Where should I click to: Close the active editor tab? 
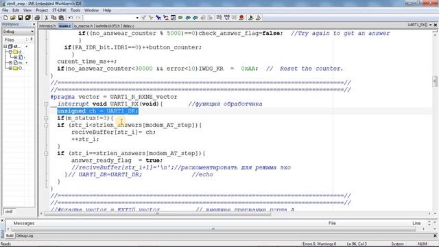(436, 25)
